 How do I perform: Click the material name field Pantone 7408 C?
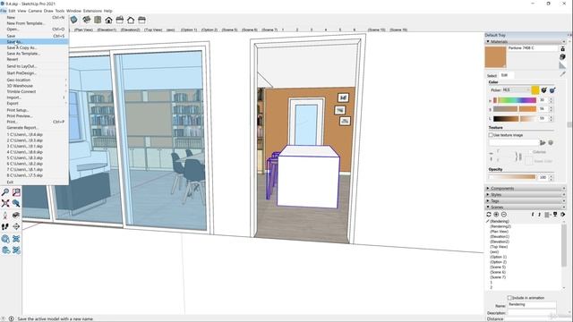(532, 48)
